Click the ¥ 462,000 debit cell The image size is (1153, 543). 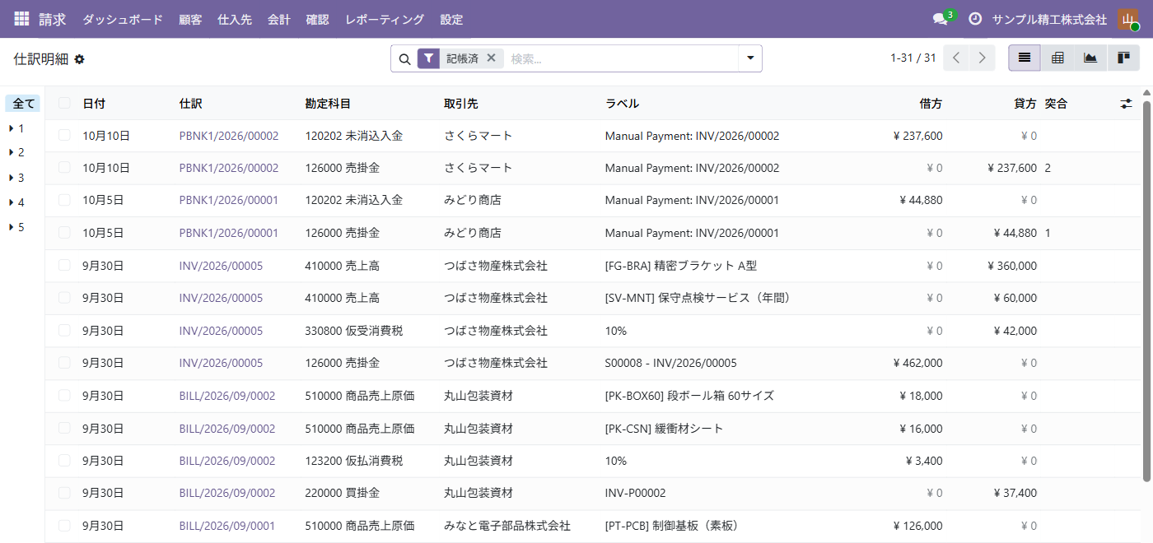pyautogui.click(x=917, y=363)
